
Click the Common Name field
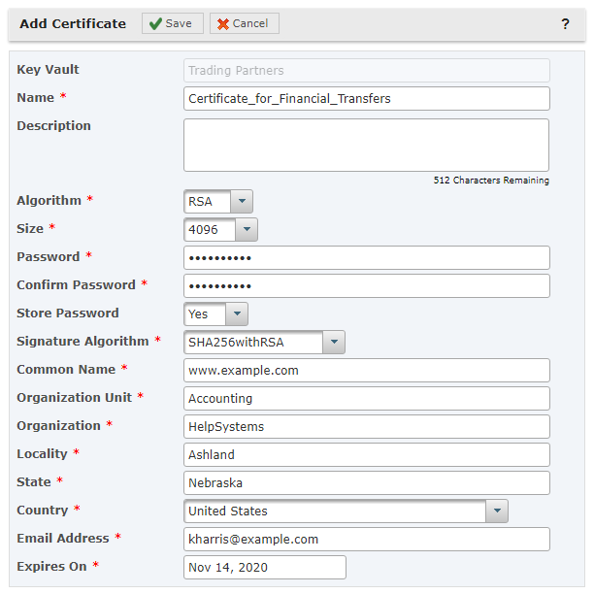pos(366,371)
